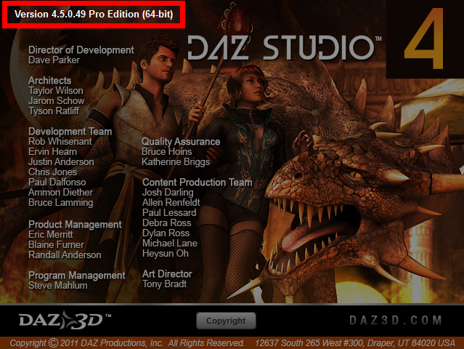This screenshot has width=464, height=349.
Task: Click the 'Quality Assurance' heading
Action: pos(181,142)
